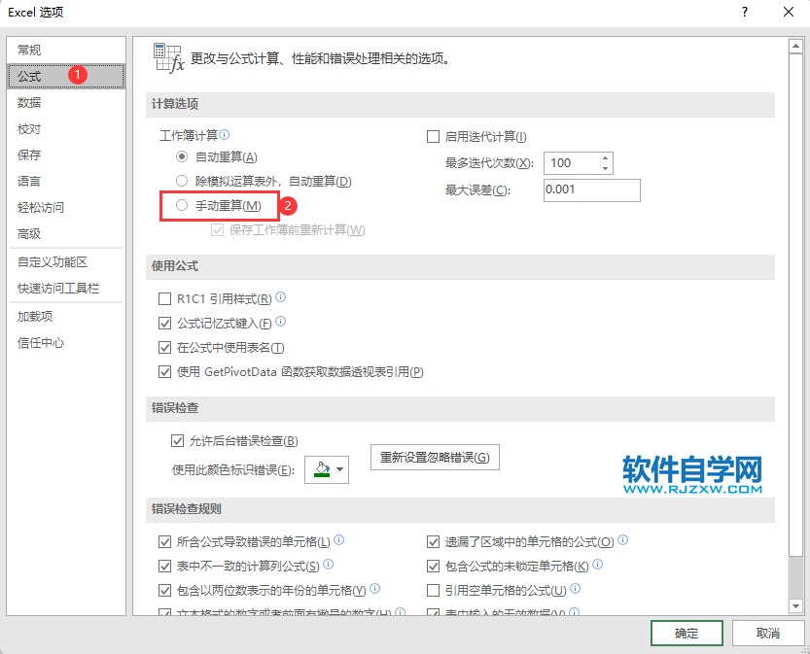810x654 pixels.
Task: Toggle R1C1 引用样式 checkbox
Action: pos(164,299)
